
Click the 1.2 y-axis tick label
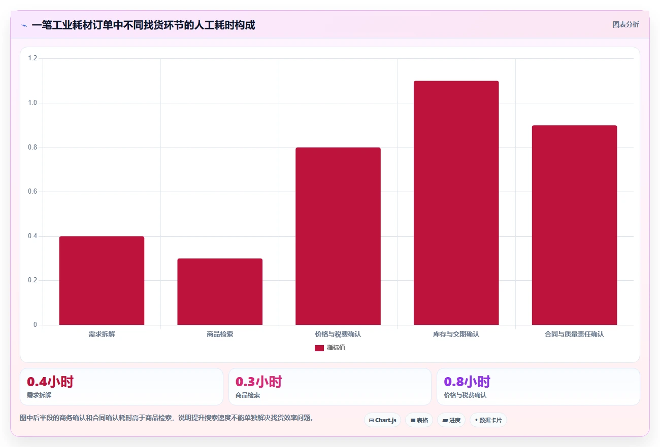tap(32, 58)
